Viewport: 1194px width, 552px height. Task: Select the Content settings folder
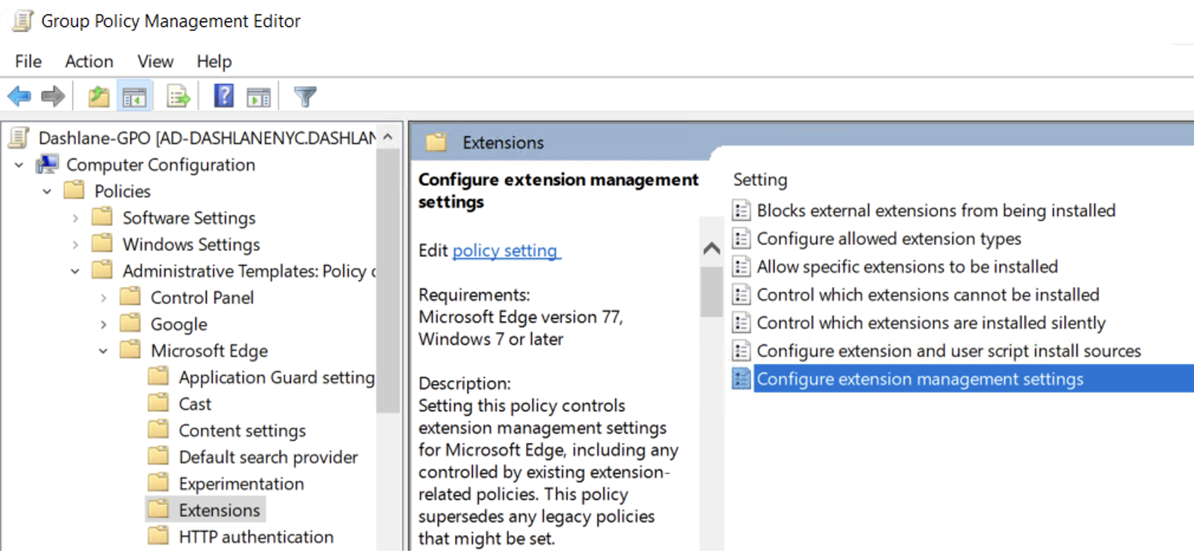point(242,430)
